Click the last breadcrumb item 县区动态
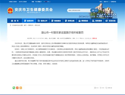 pos(37,25)
